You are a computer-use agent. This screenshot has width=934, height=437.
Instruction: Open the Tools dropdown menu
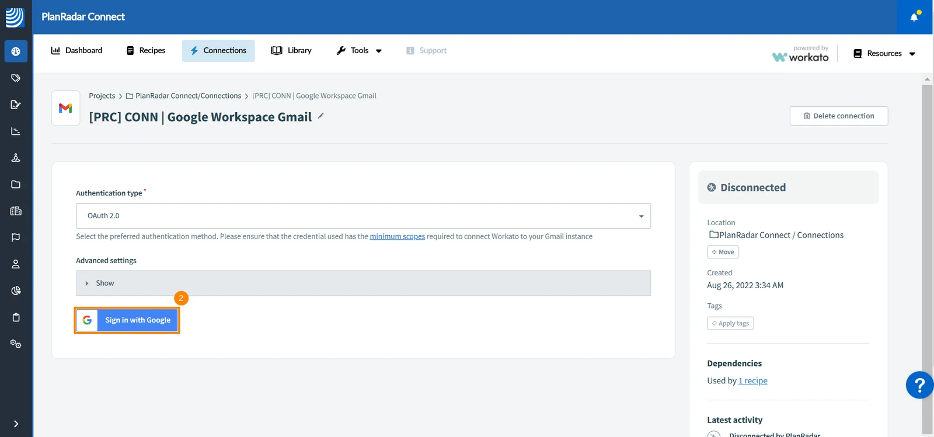point(359,51)
